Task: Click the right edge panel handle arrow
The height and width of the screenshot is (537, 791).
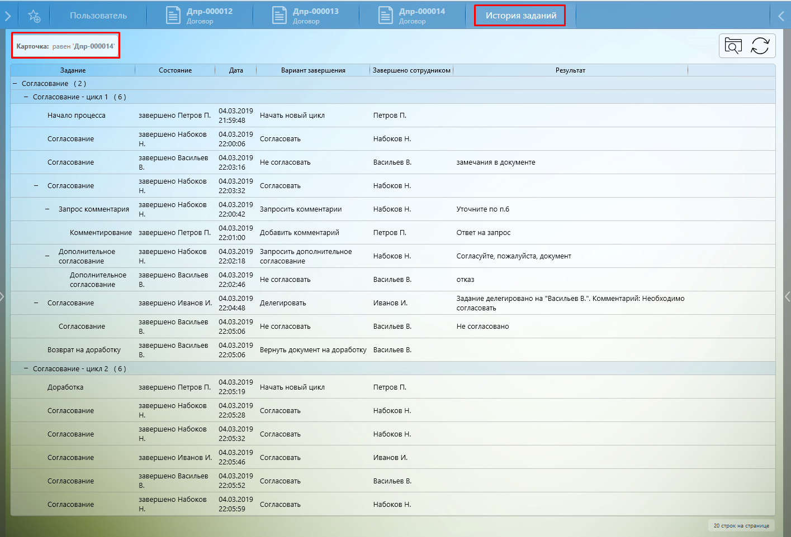Action: point(788,296)
